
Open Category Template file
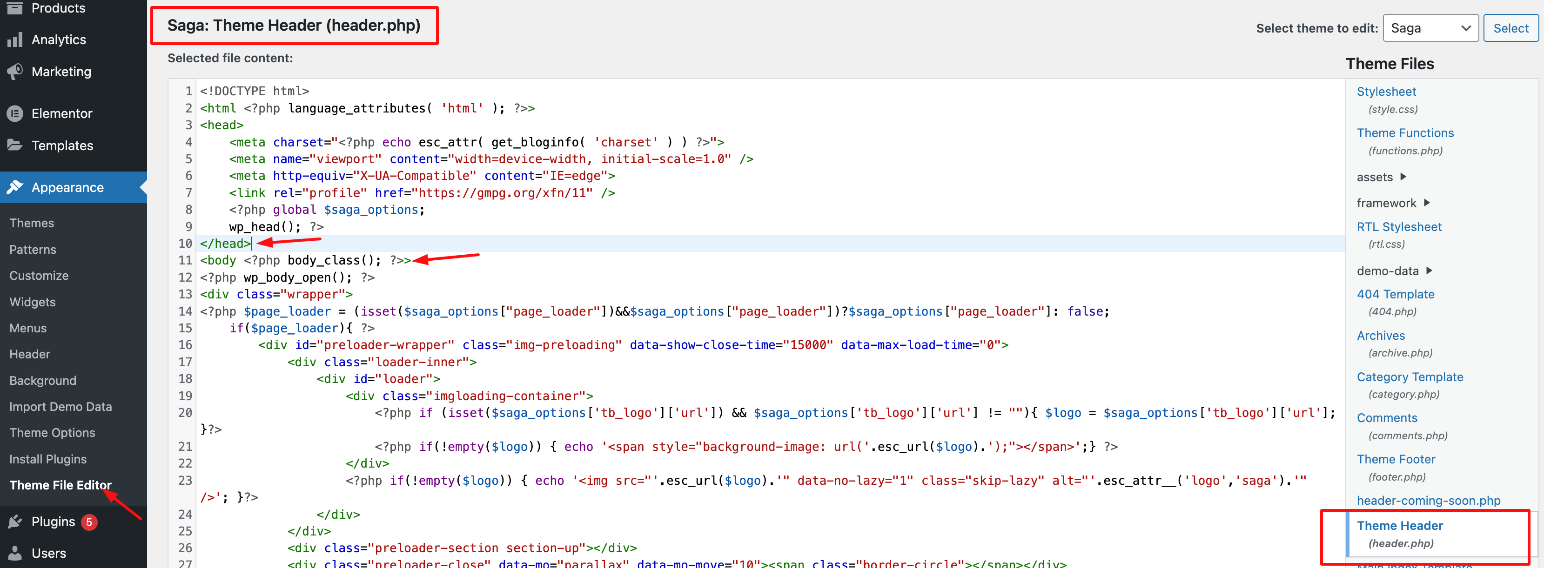coord(1410,377)
